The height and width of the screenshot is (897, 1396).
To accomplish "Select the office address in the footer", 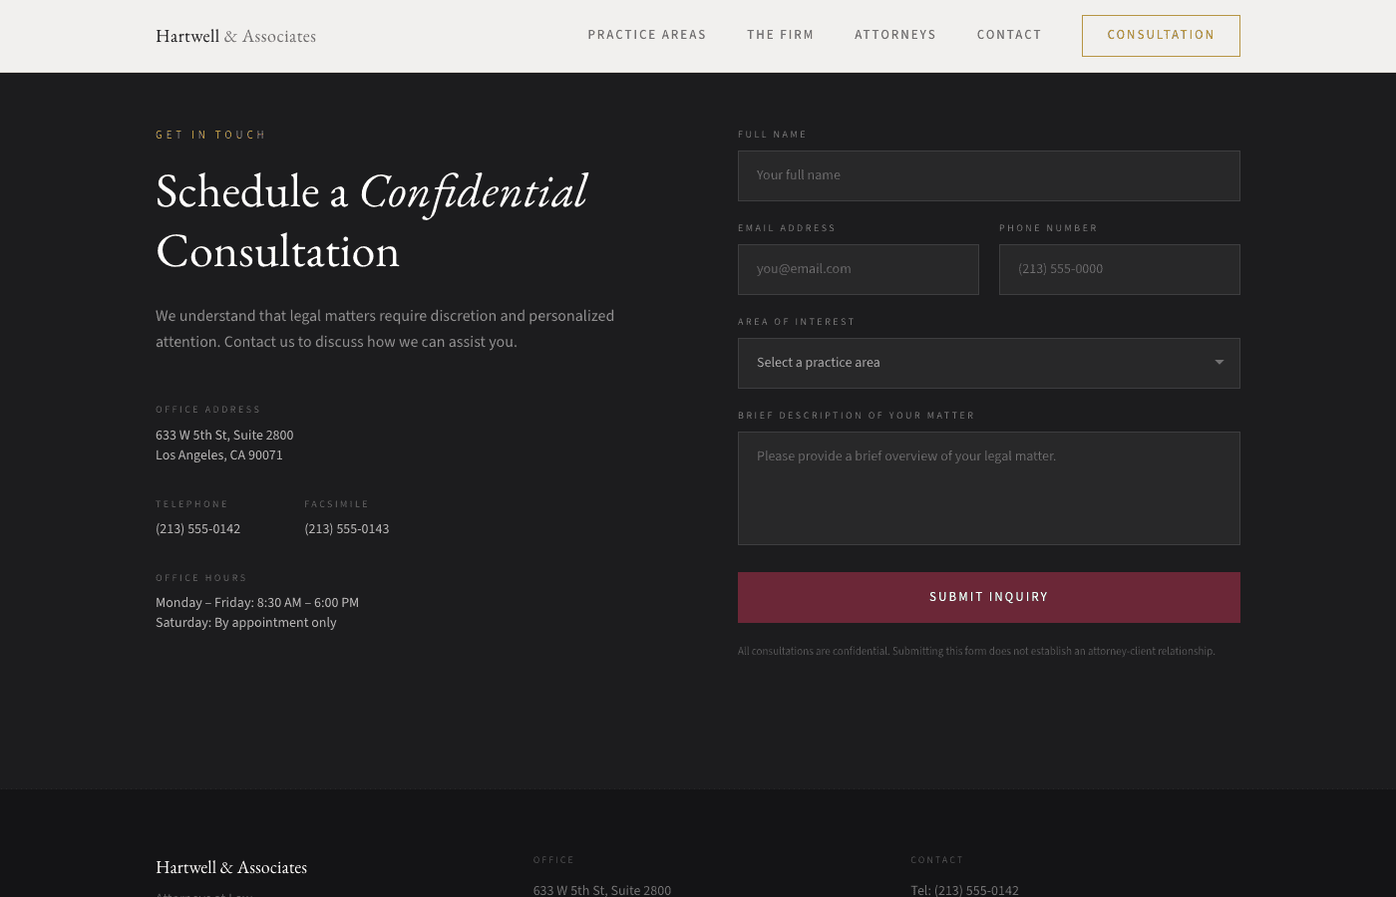I will tap(601, 890).
